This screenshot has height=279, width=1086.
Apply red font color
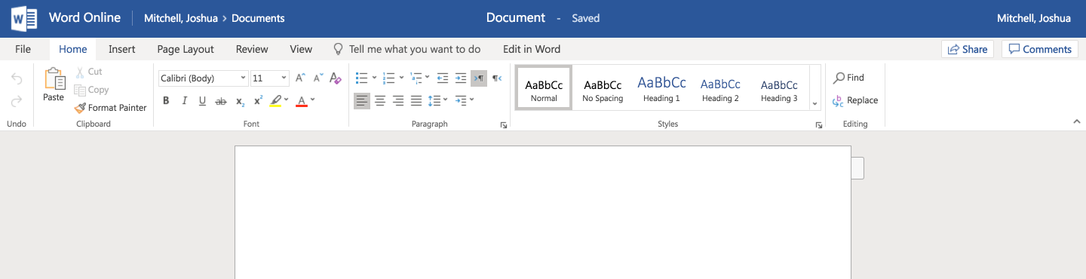(302, 101)
